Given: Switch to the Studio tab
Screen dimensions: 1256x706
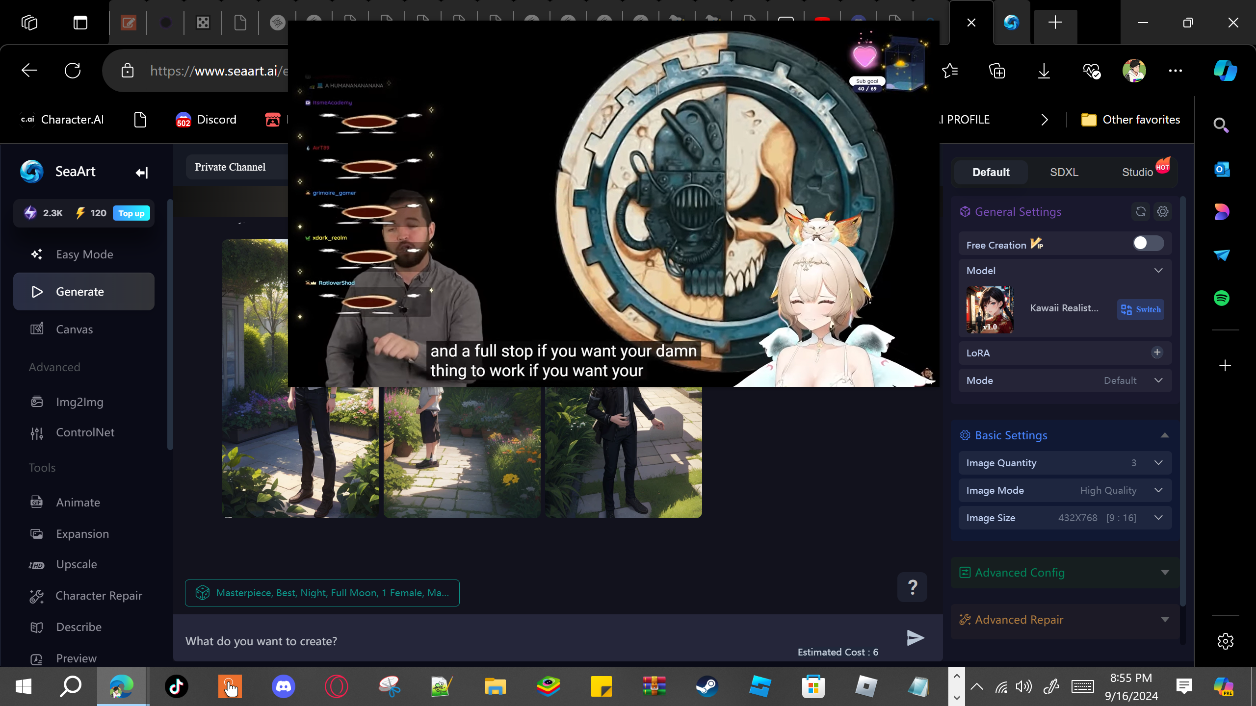Looking at the screenshot, I should click(1137, 172).
